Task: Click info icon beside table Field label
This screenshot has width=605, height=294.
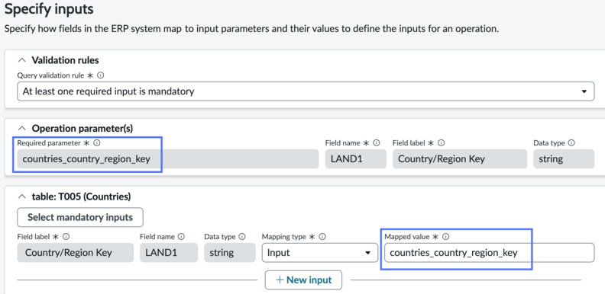Action: click(x=66, y=237)
